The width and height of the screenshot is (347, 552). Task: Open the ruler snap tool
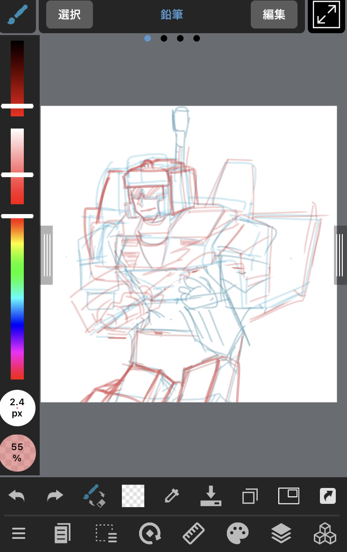click(x=193, y=533)
